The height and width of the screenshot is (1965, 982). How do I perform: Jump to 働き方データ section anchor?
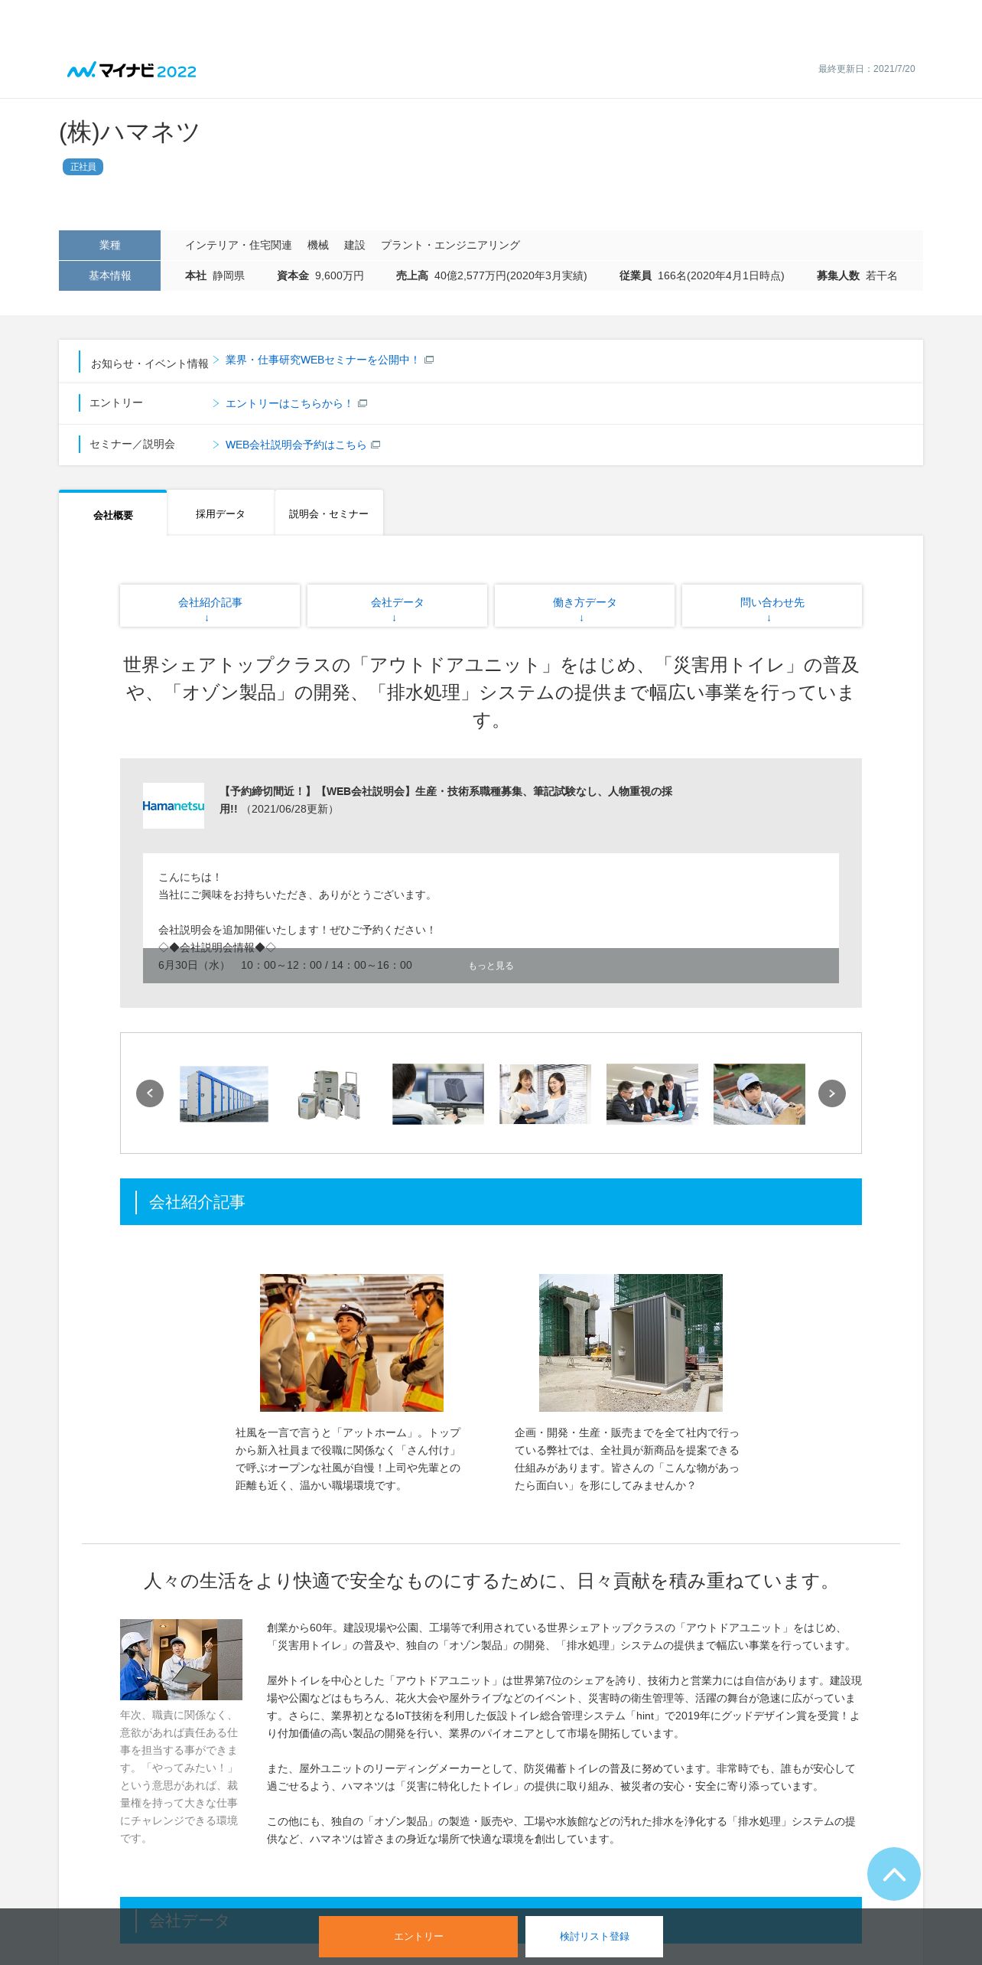point(584,605)
